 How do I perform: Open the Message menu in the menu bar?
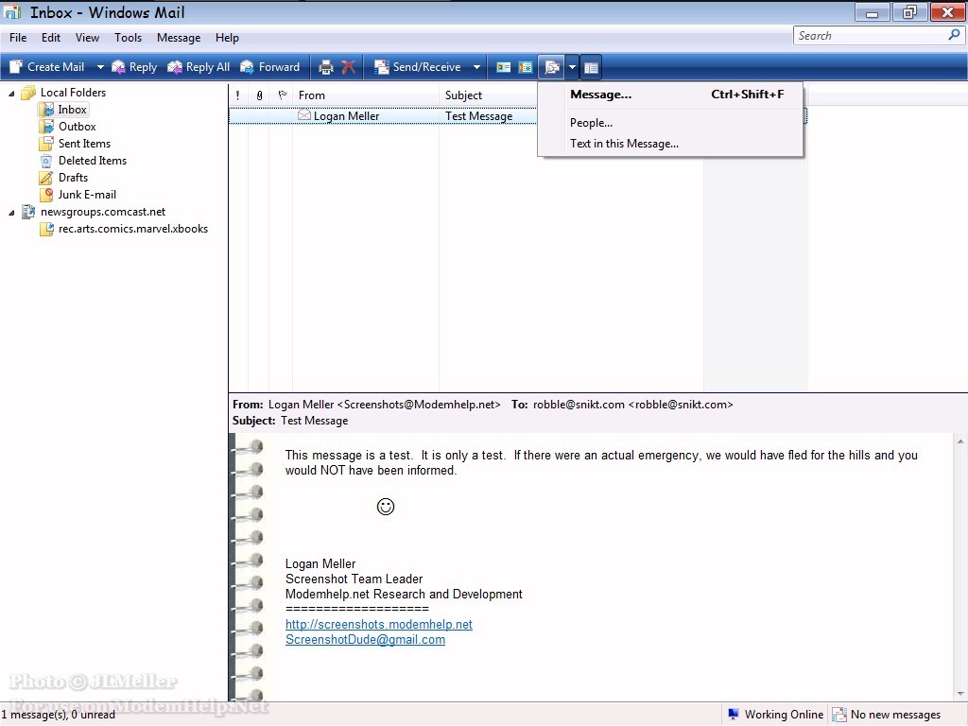[179, 38]
